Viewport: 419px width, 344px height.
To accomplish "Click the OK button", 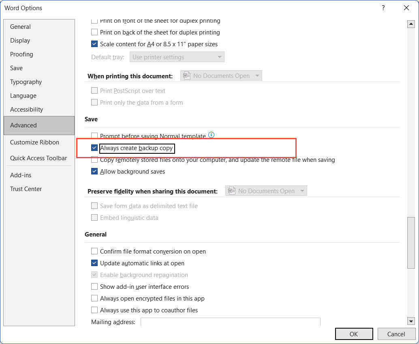I will 354,334.
